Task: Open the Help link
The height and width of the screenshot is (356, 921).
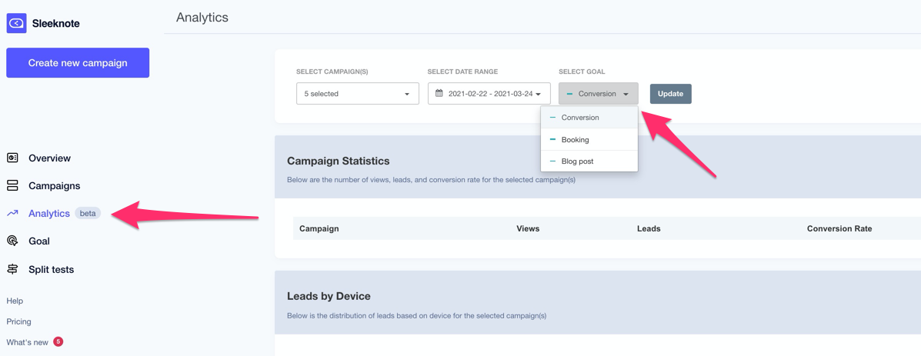Action: [x=15, y=301]
